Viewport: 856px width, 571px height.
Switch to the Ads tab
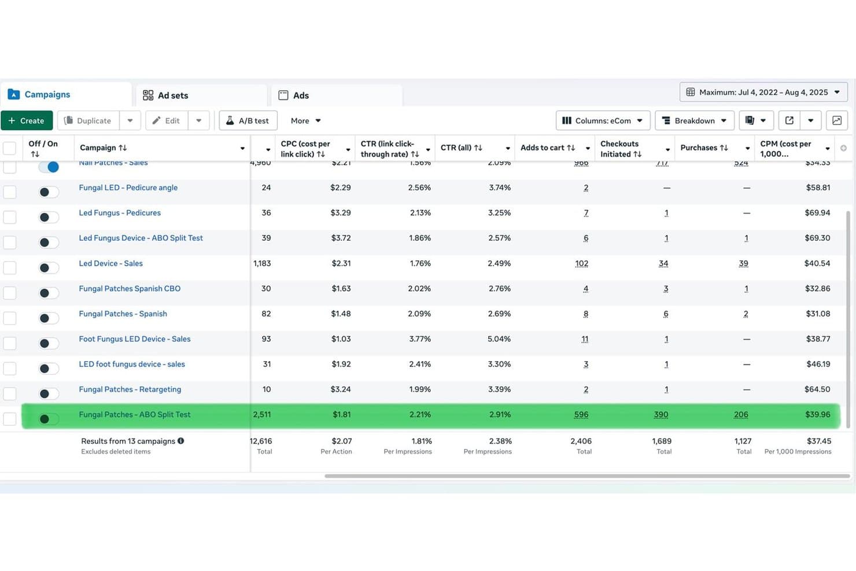(337, 95)
